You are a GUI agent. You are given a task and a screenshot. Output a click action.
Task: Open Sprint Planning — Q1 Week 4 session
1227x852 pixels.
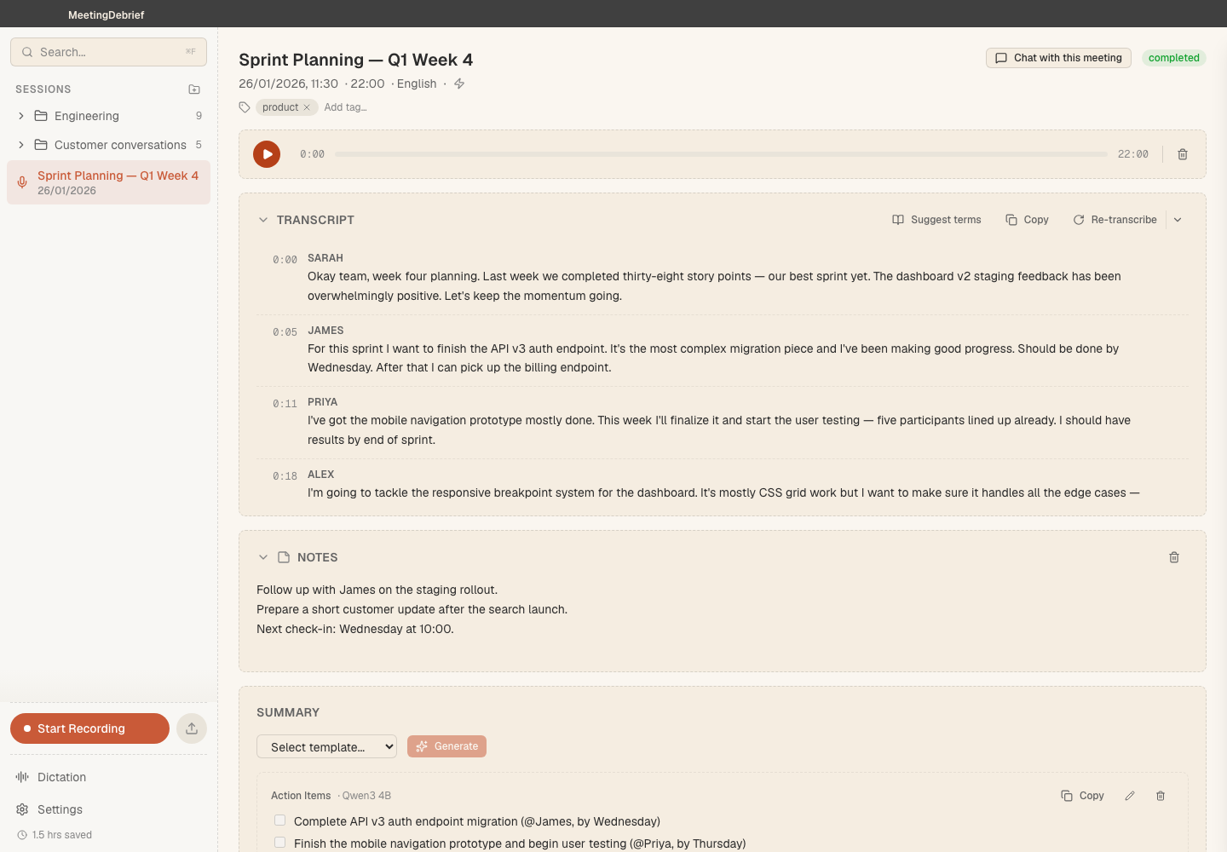[x=108, y=182]
